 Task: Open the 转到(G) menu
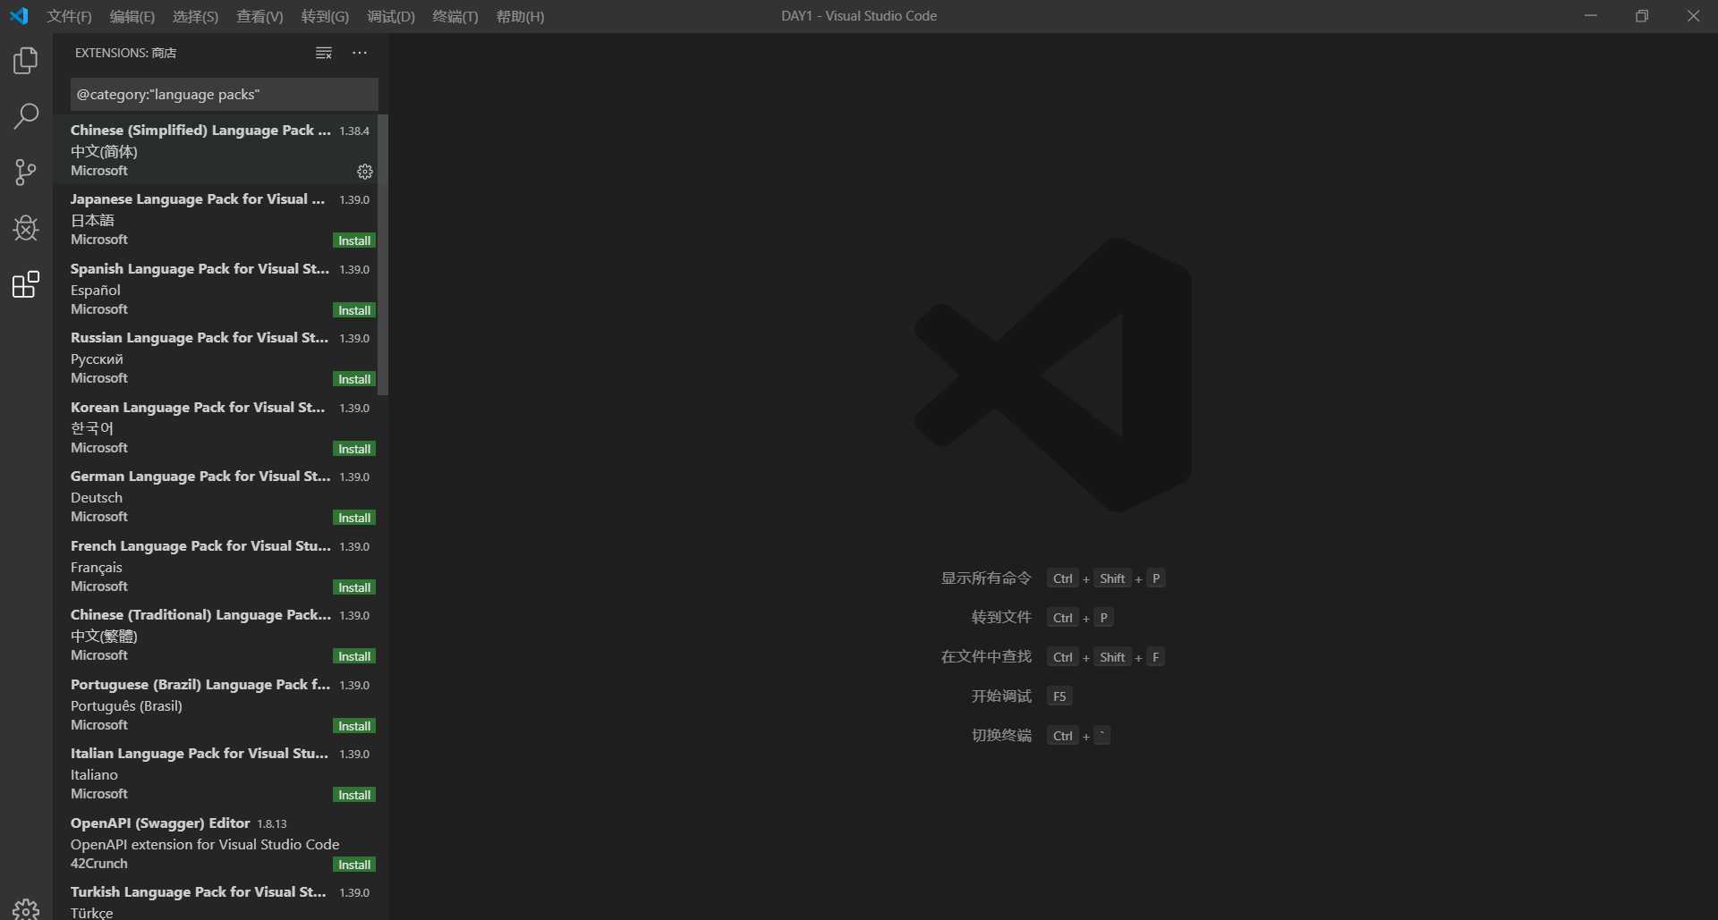[325, 16]
